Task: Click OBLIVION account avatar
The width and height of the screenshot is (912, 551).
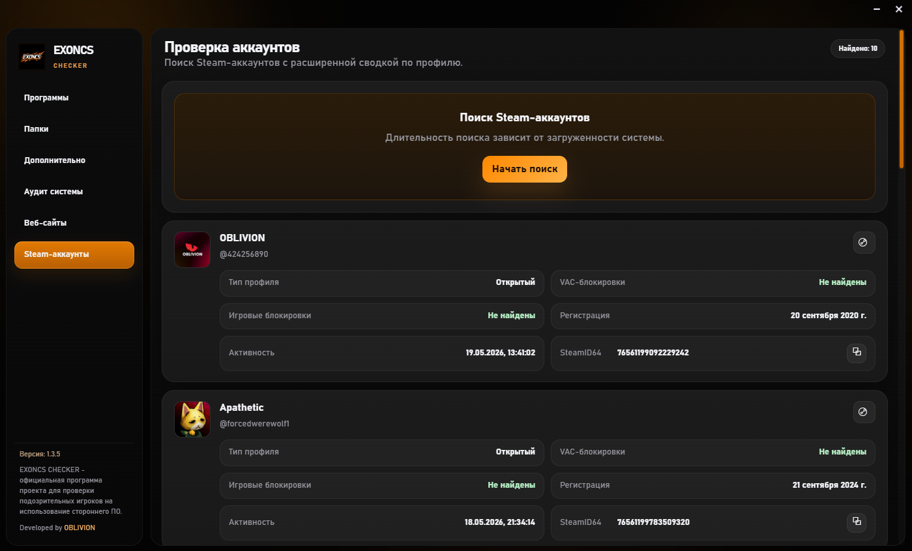Action: [192, 250]
